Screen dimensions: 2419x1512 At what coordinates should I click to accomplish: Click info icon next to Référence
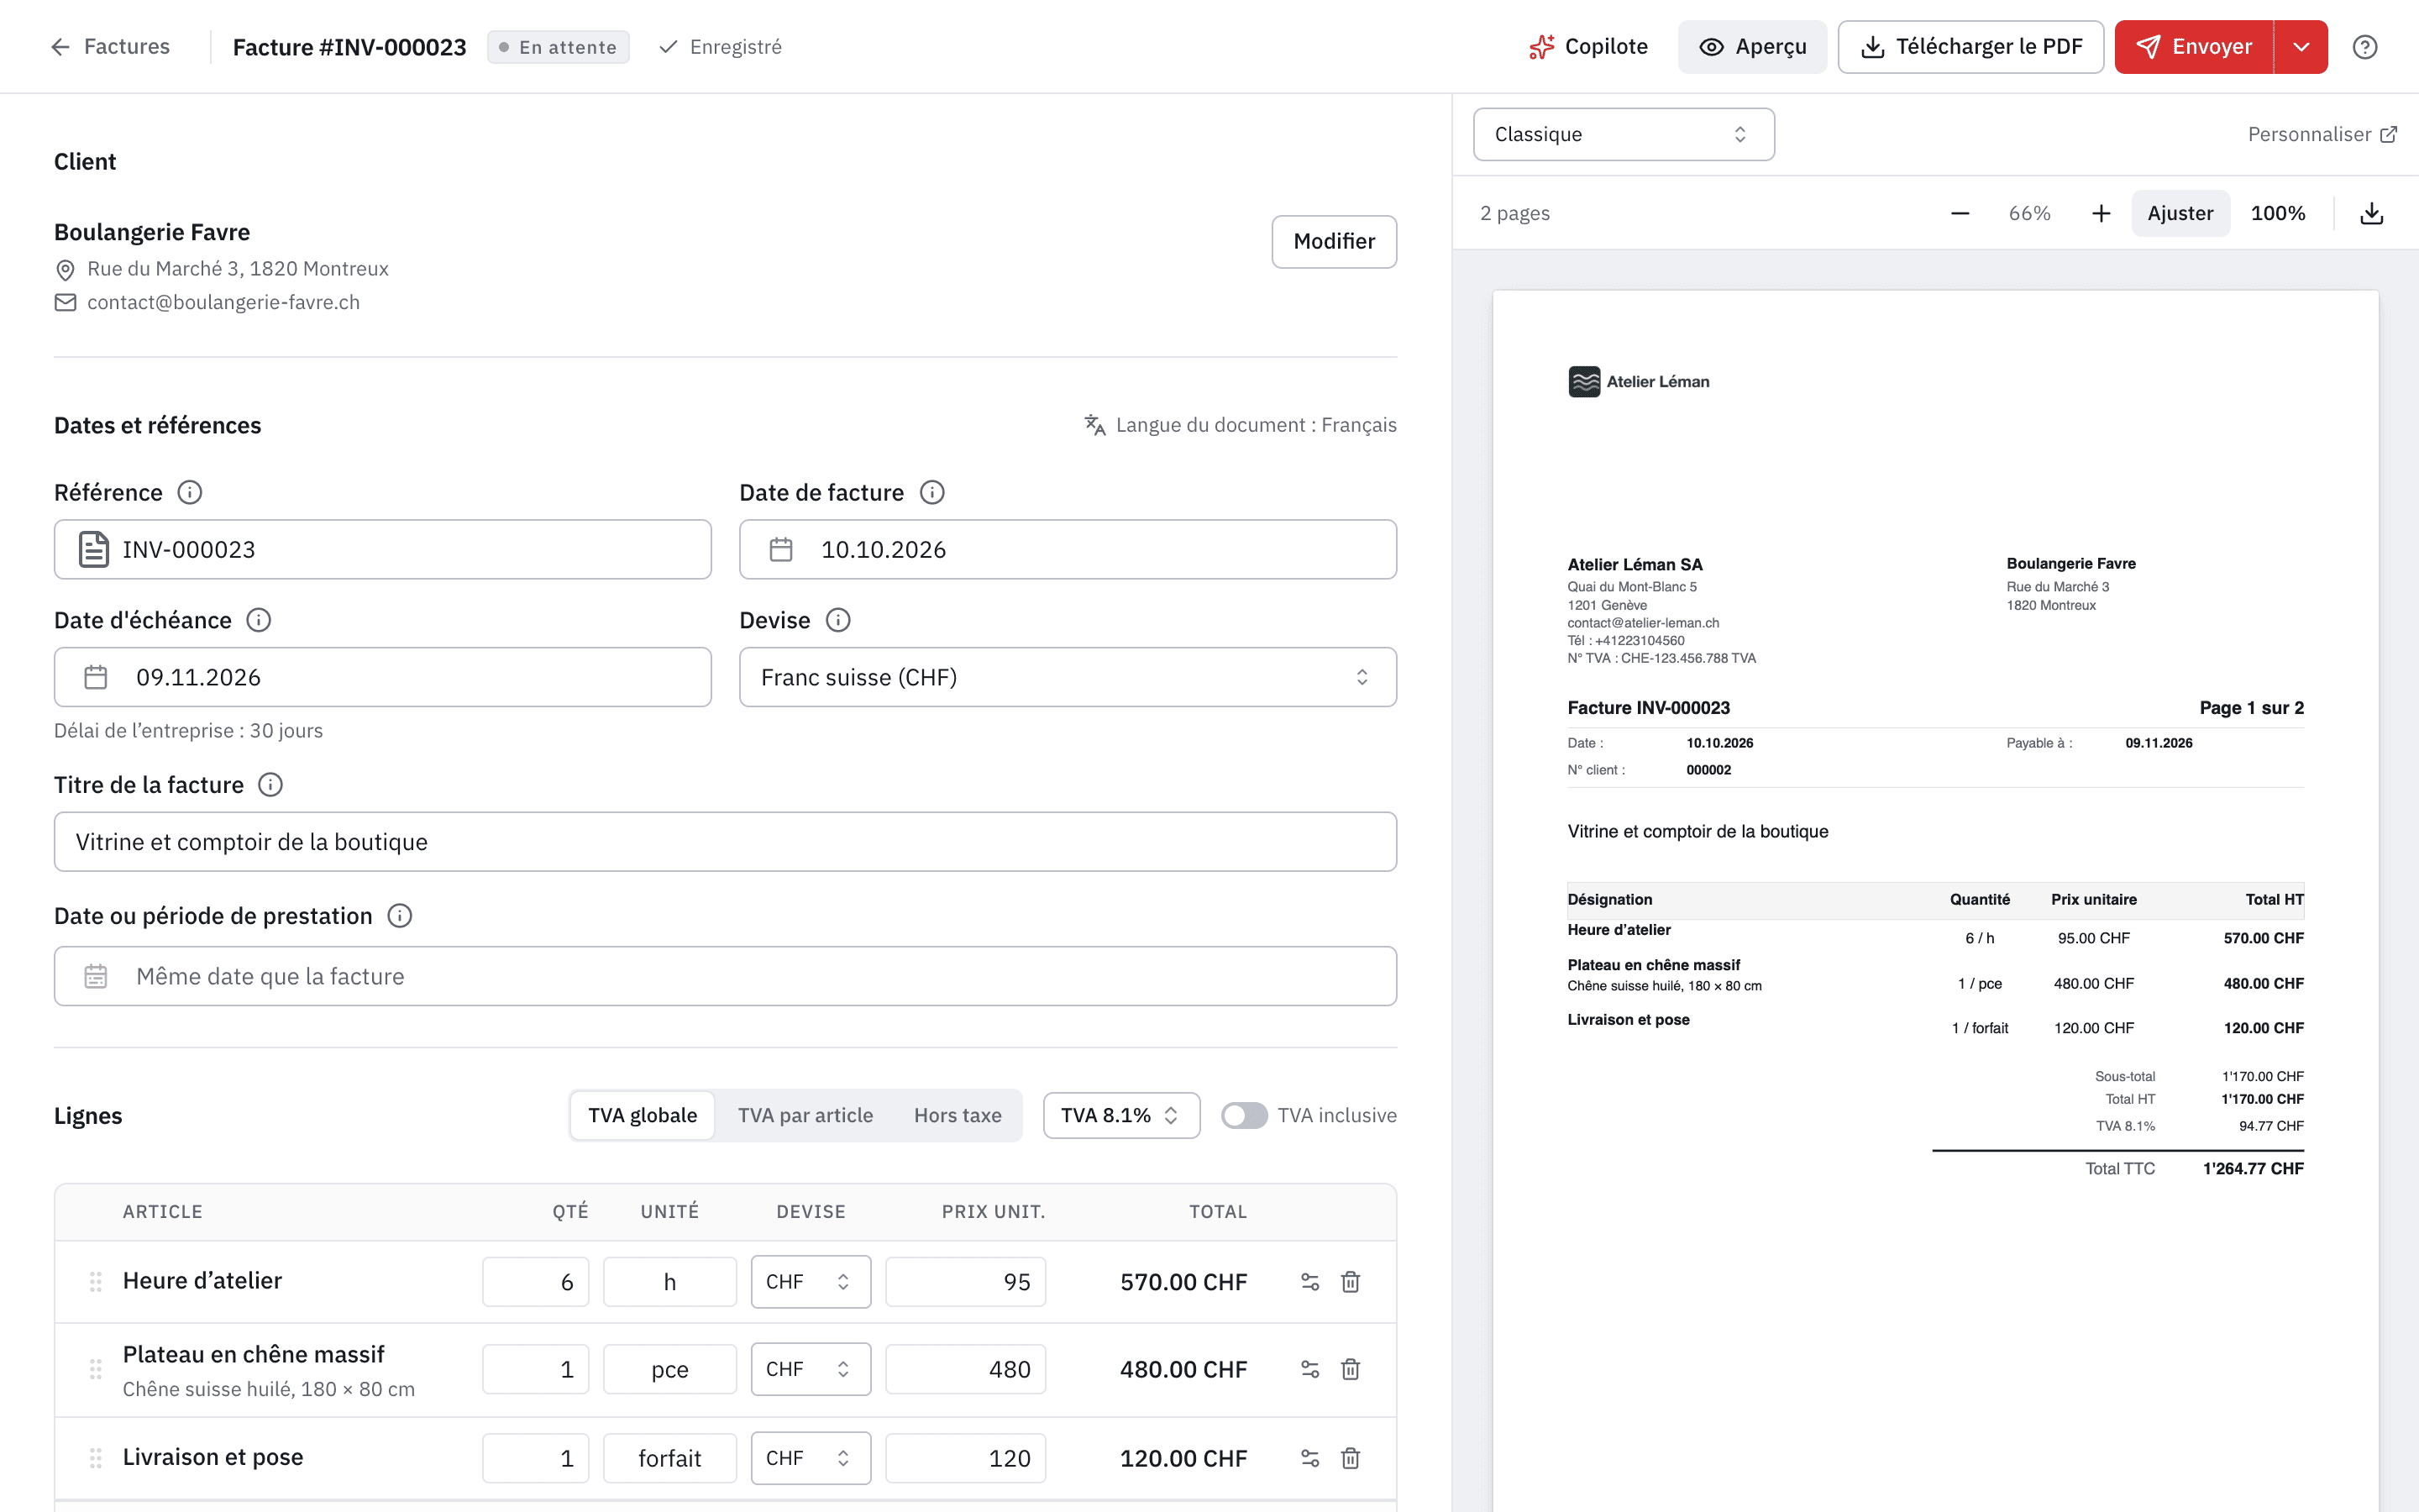click(x=190, y=492)
